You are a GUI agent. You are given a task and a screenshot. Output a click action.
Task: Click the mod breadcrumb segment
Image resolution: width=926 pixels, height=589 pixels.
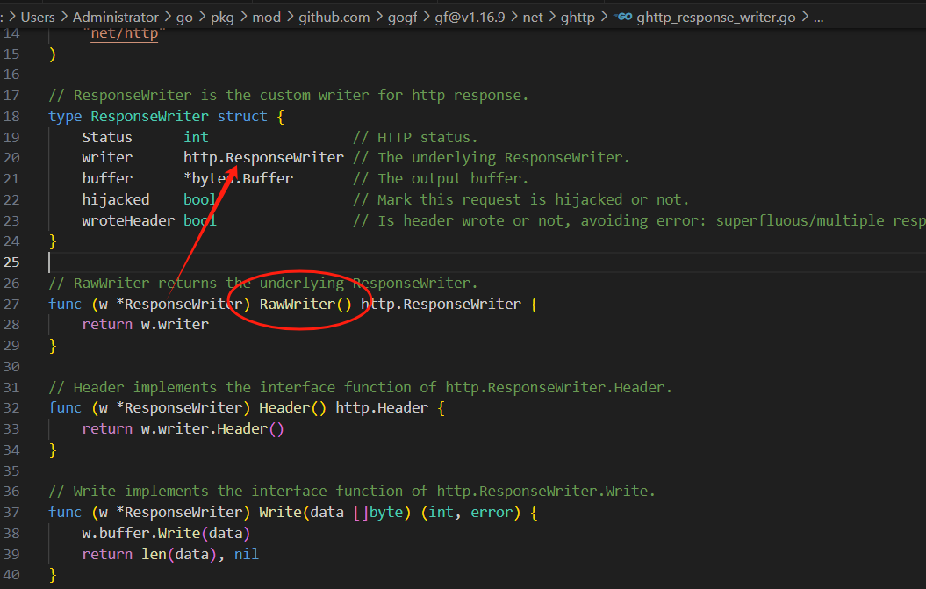tap(266, 18)
